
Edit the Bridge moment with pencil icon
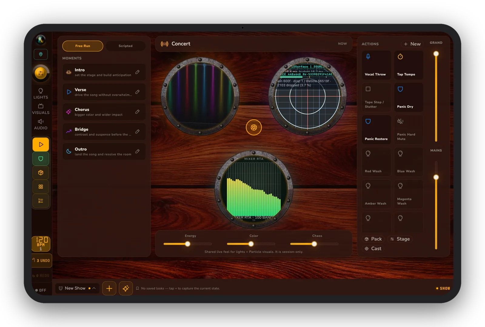[x=137, y=131]
